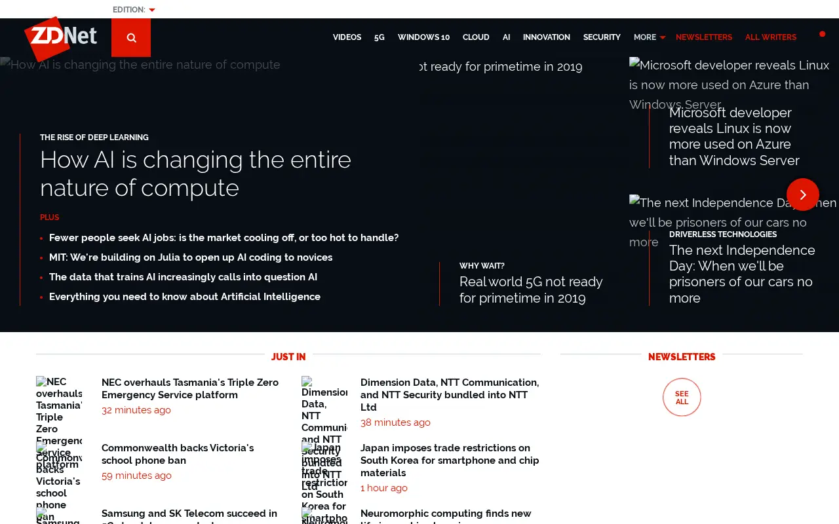The width and height of the screenshot is (839, 524).
Task: Click 'The Rise of Deep Learning' label
Action: point(94,138)
